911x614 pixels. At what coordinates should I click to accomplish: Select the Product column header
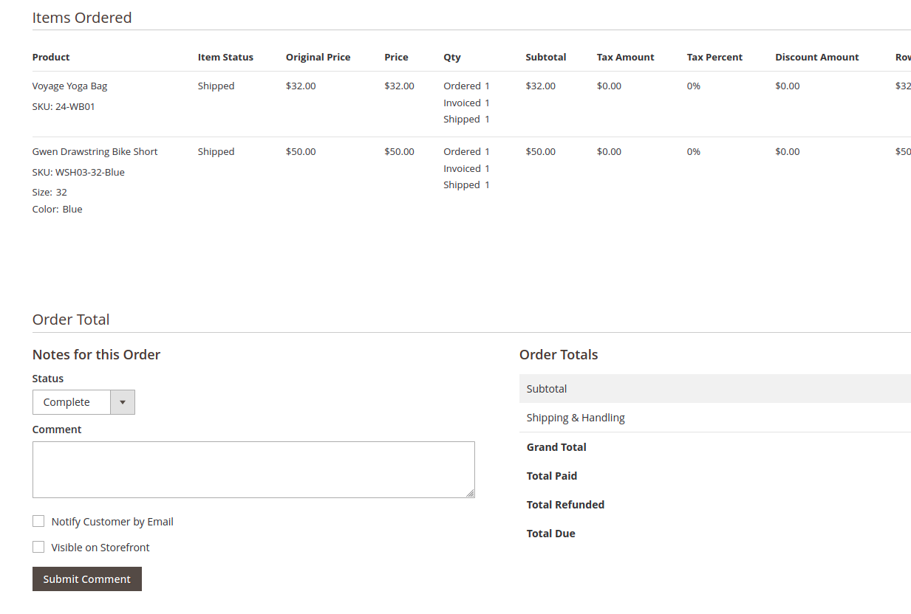tap(50, 57)
